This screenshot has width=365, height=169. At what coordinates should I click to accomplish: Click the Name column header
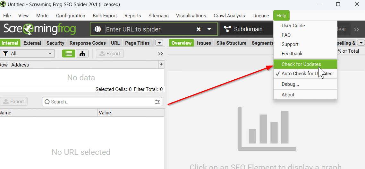coord(49,112)
